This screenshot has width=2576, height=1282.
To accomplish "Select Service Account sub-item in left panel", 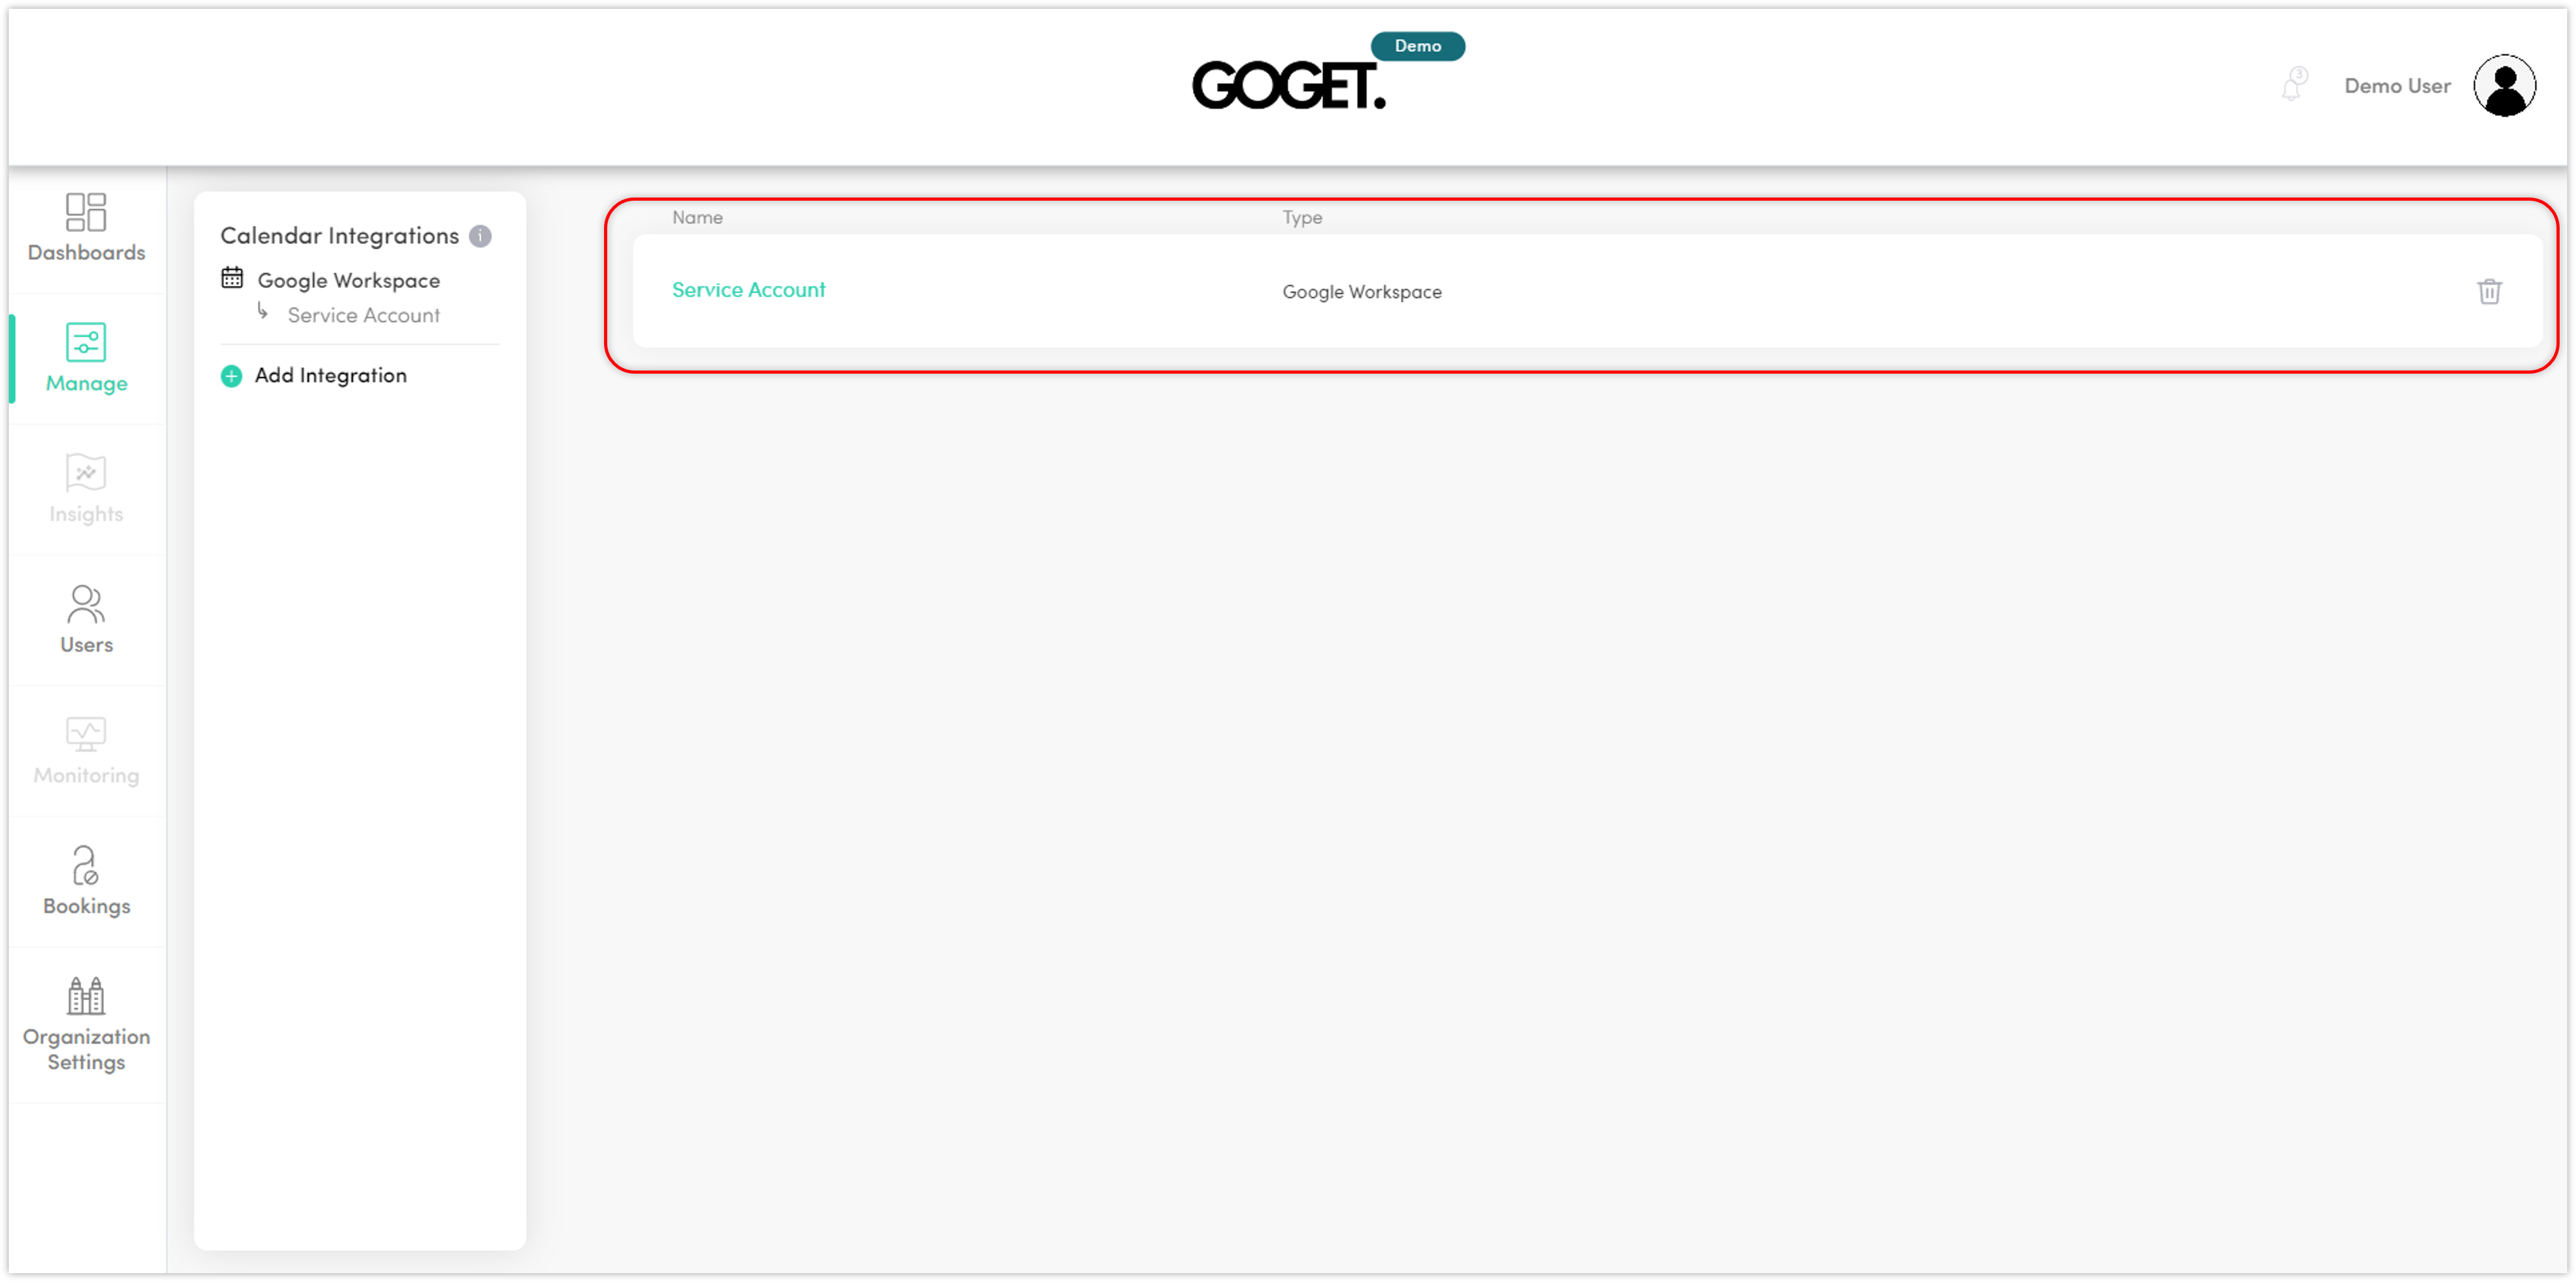I will click(x=363, y=315).
